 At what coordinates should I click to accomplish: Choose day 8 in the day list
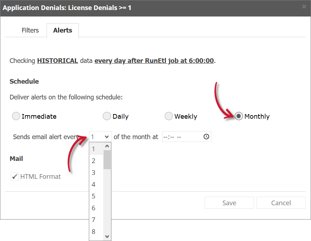(x=94, y=231)
